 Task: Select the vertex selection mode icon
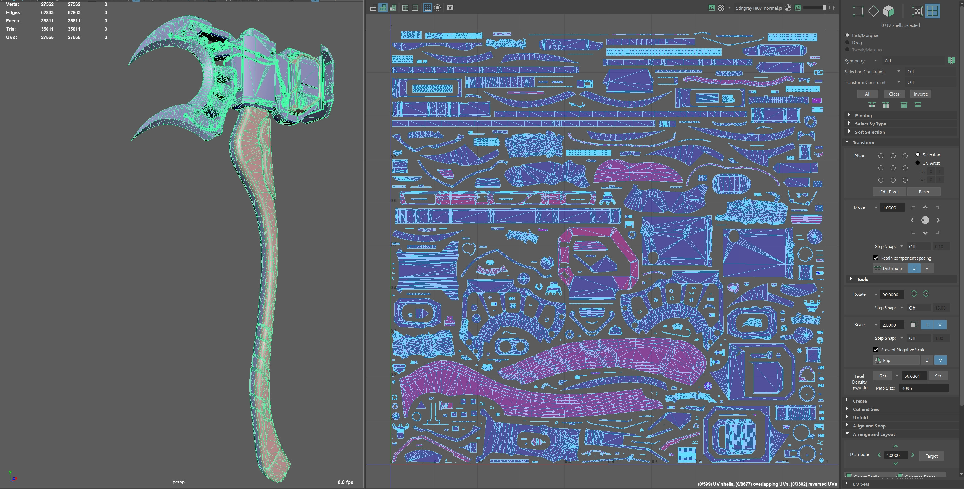[858, 11]
